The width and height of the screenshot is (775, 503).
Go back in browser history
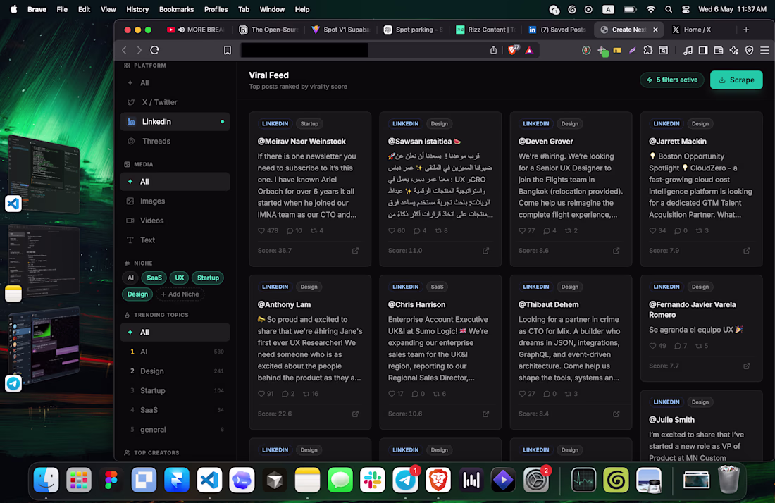click(124, 50)
